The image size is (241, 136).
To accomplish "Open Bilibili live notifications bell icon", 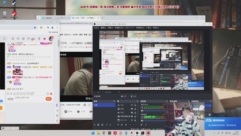I will [34, 39].
